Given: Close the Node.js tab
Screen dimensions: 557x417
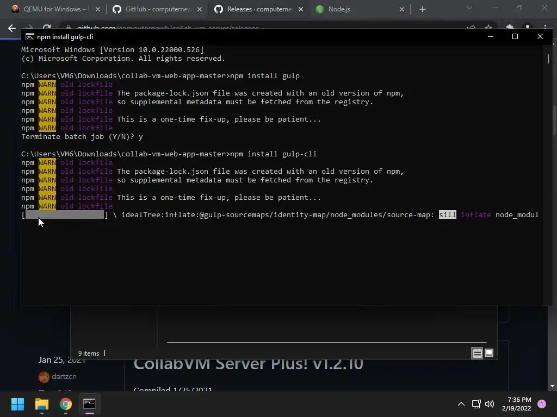Looking at the screenshot, I should (x=402, y=9).
